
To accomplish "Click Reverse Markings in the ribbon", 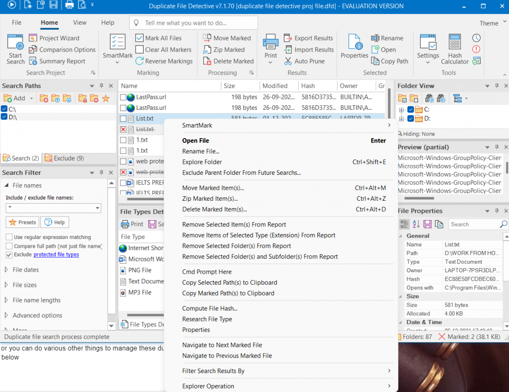I will coord(164,61).
